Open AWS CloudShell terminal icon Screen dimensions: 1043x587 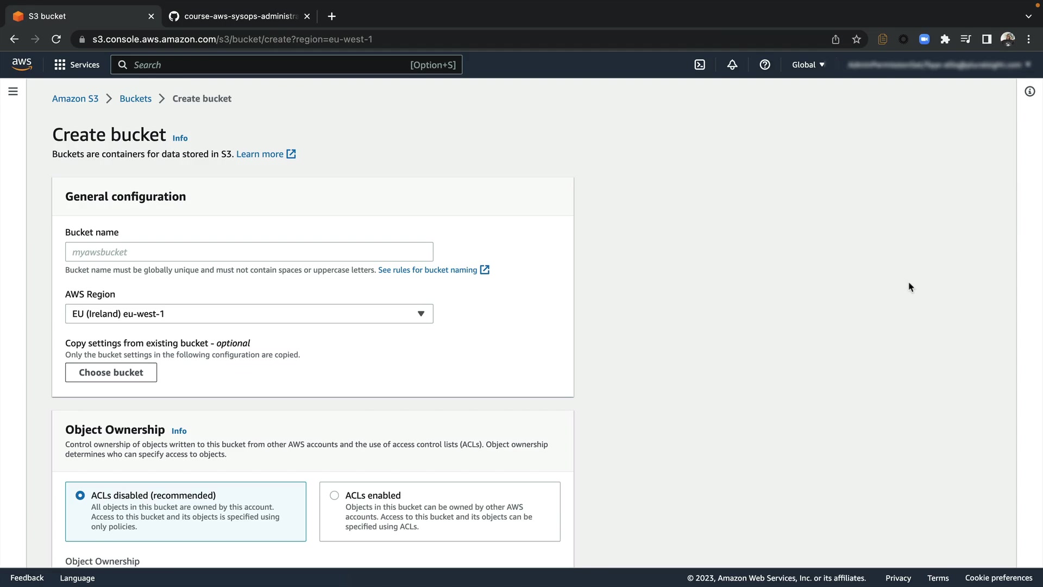[700, 65]
